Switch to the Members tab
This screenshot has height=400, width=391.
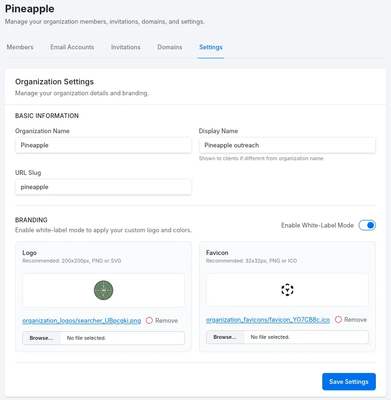[19, 47]
